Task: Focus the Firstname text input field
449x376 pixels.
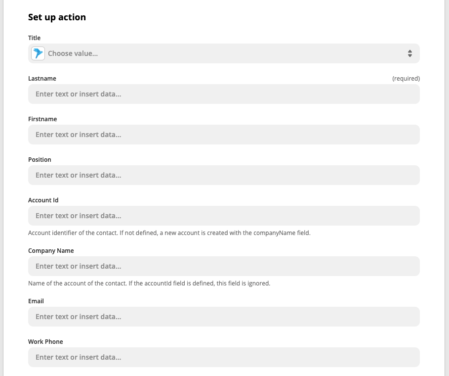Action: 224,135
